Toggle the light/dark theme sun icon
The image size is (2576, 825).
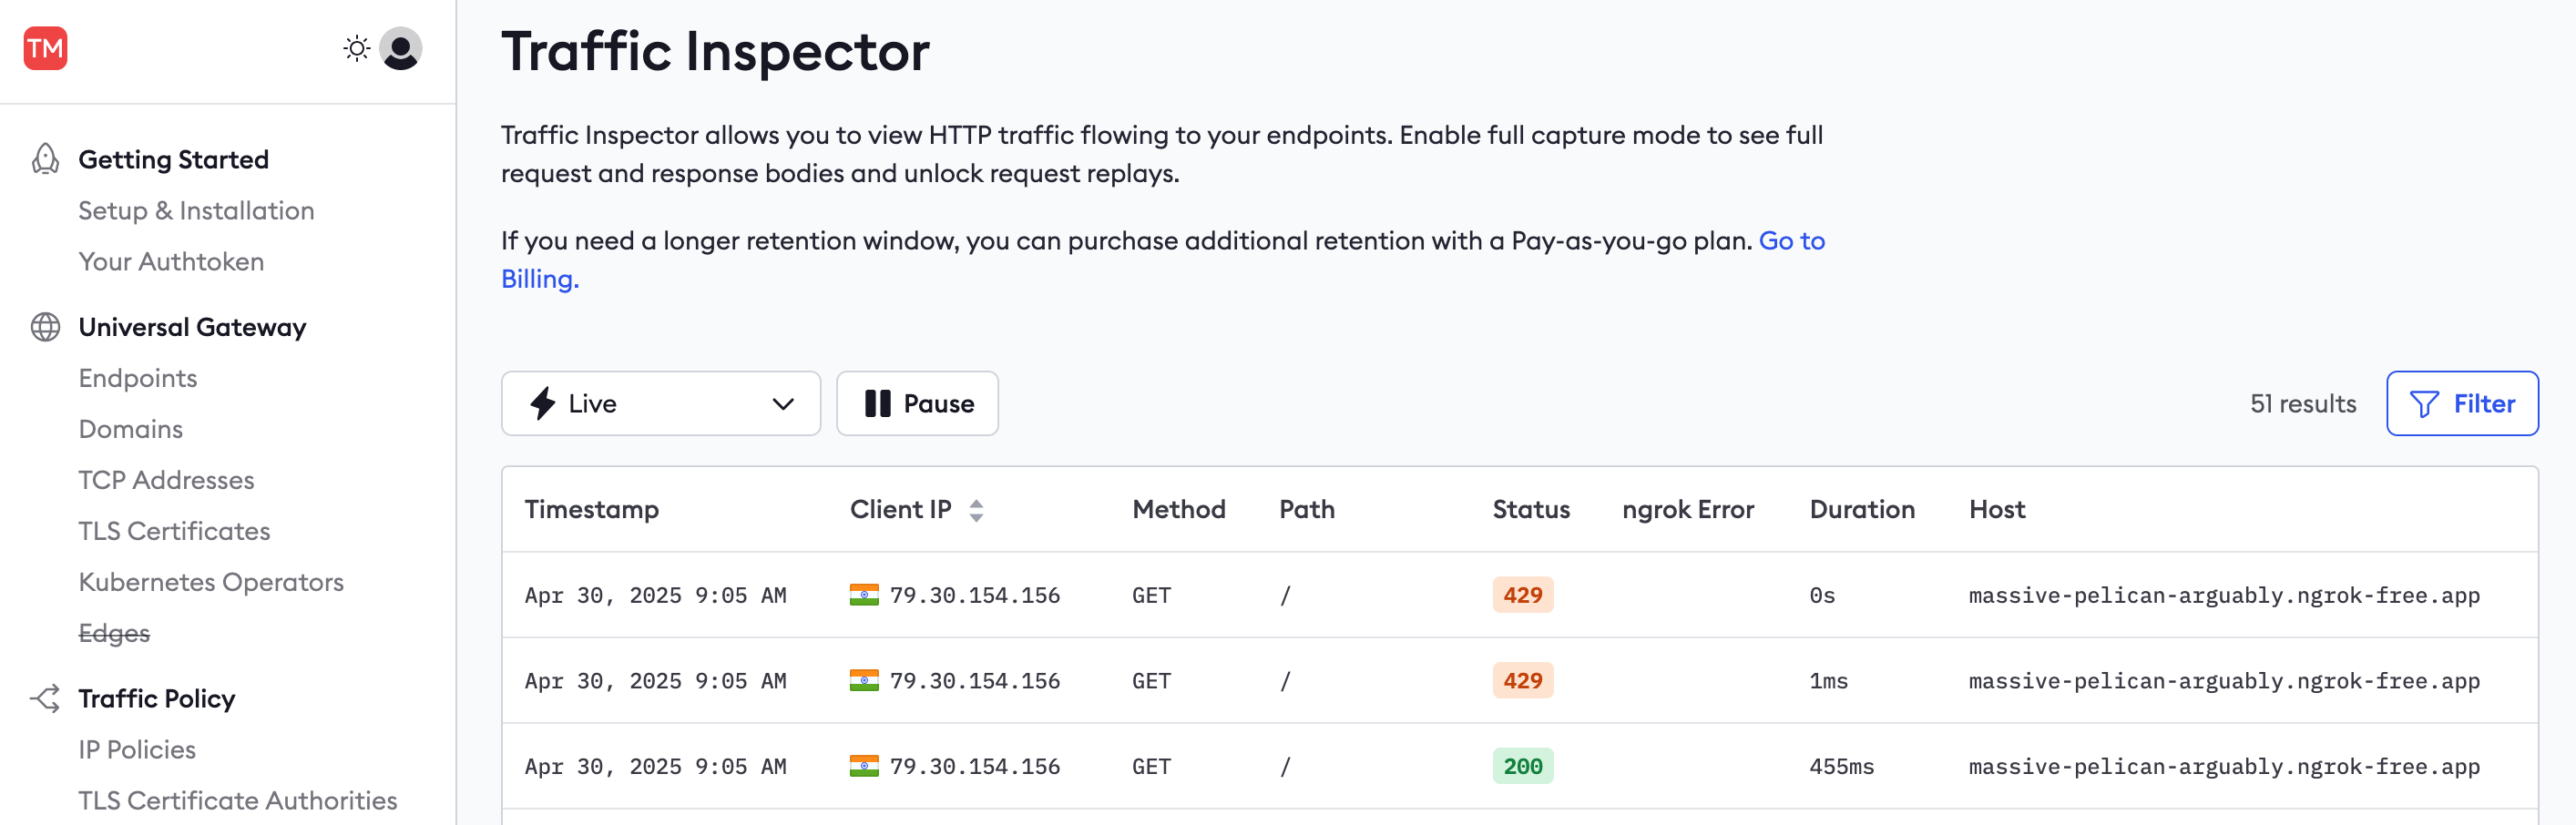click(x=356, y=48)
